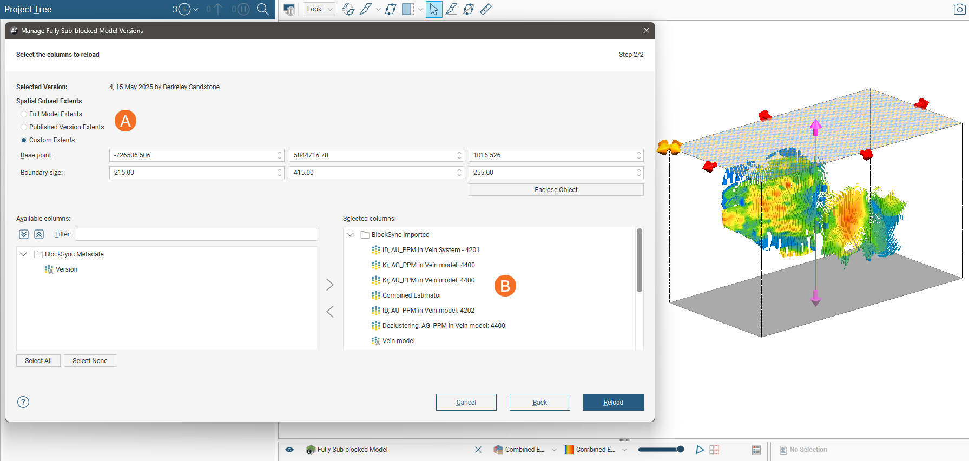Select the ruler measurement tool
Viewport: 969px width, 461px height.
coord(486,9)
